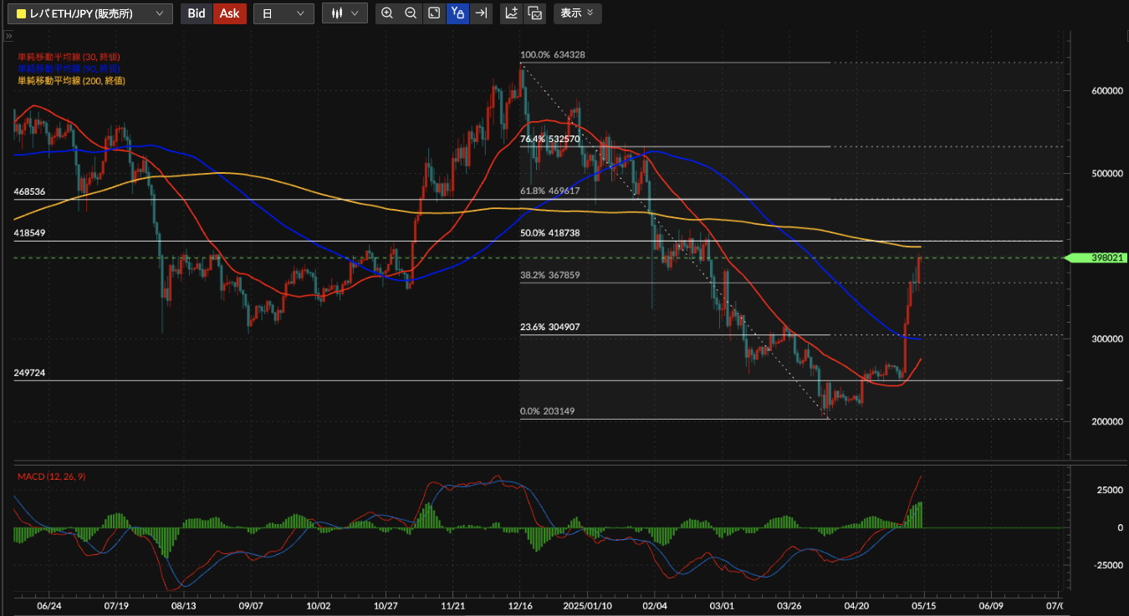Viewport: 1129px width, 616px height.
Task: Click the Fibonacci 0.0% 203149 level label
Action: coord(547,411)
